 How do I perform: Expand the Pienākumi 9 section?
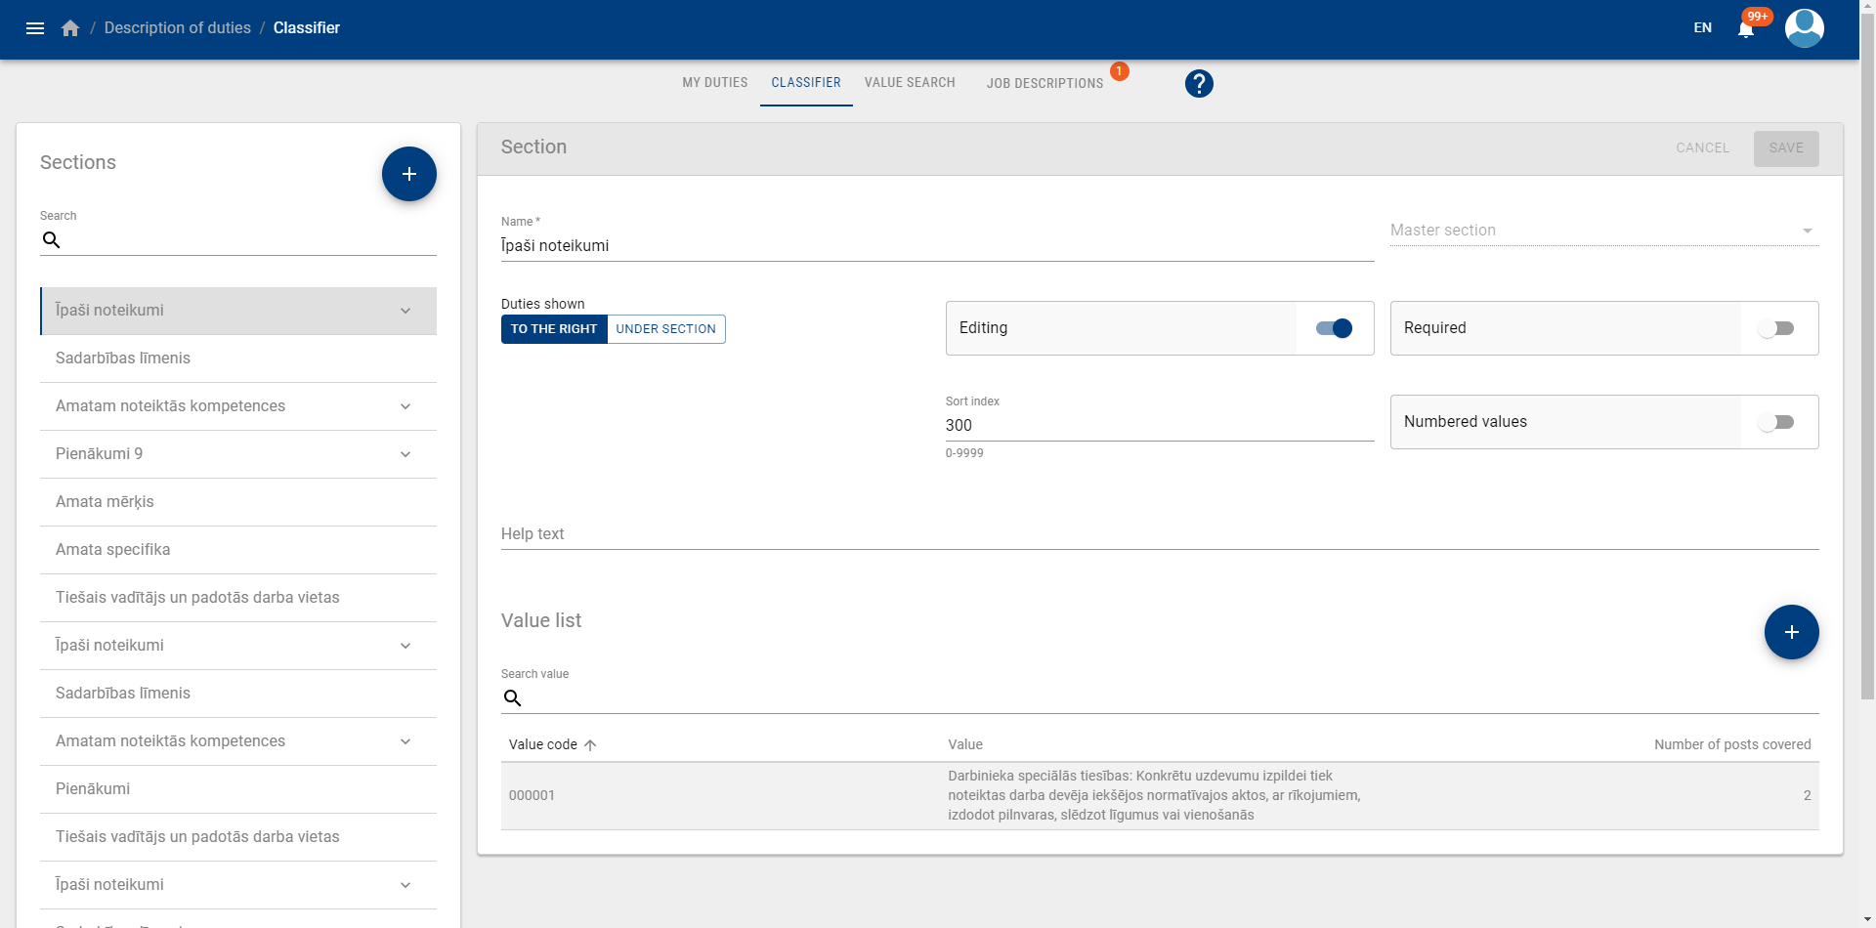point(405,454)
